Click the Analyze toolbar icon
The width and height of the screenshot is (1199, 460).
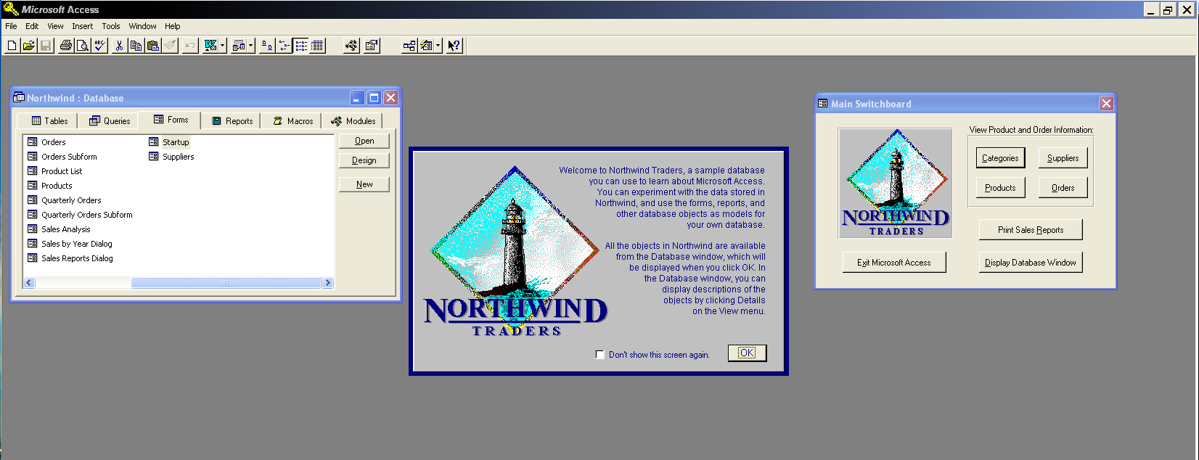point(239,46)
